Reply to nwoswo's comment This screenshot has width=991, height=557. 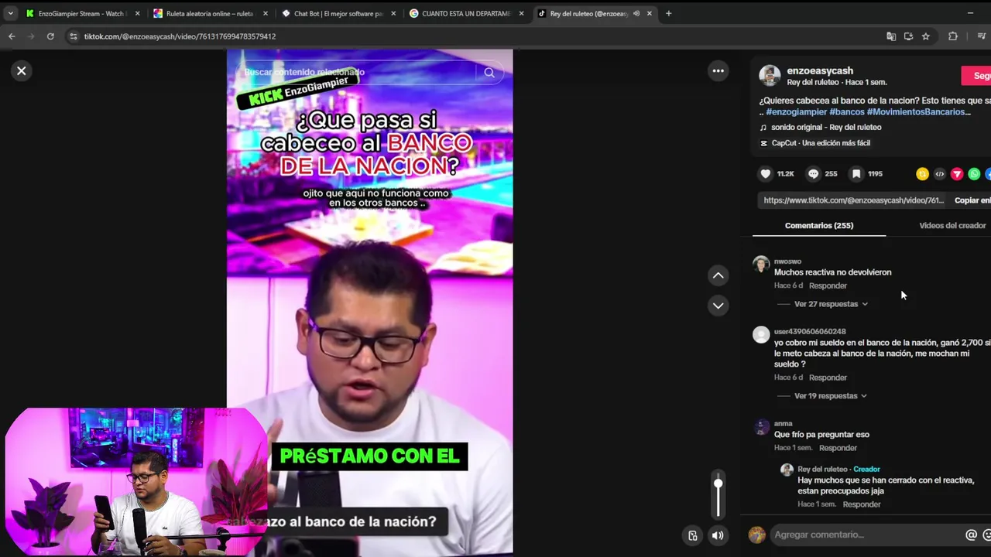828,285
